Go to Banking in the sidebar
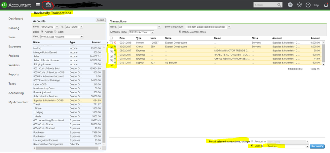This screenshot has height=153, width=330. pyautogui.click(x=14, y=28)
